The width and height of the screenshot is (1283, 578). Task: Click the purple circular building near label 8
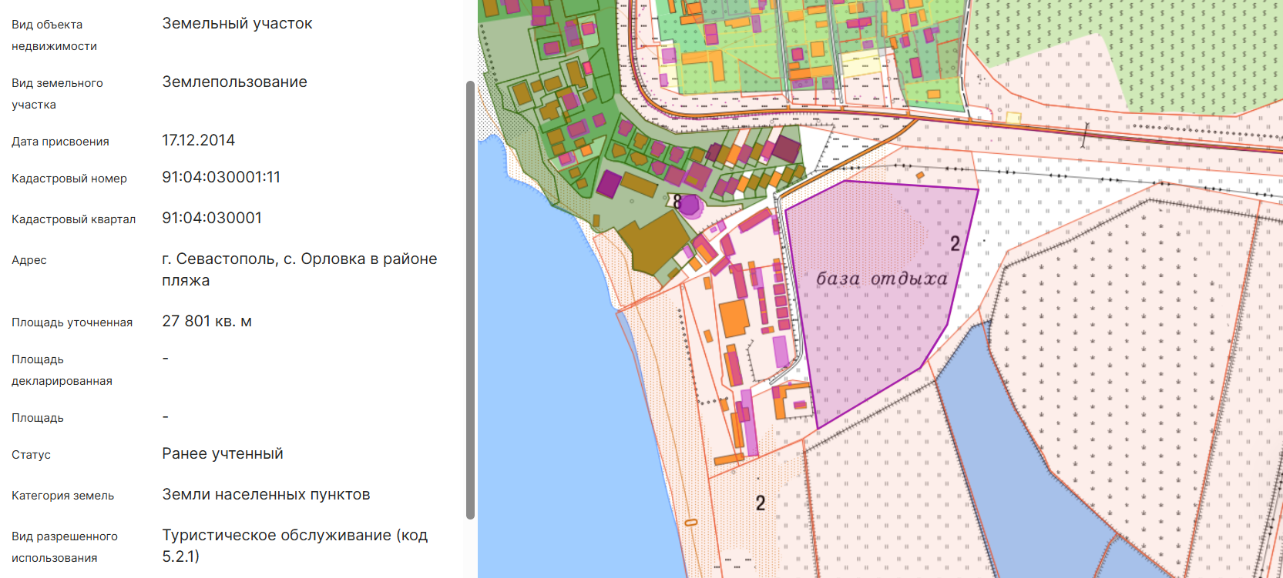tap(689, 205)
